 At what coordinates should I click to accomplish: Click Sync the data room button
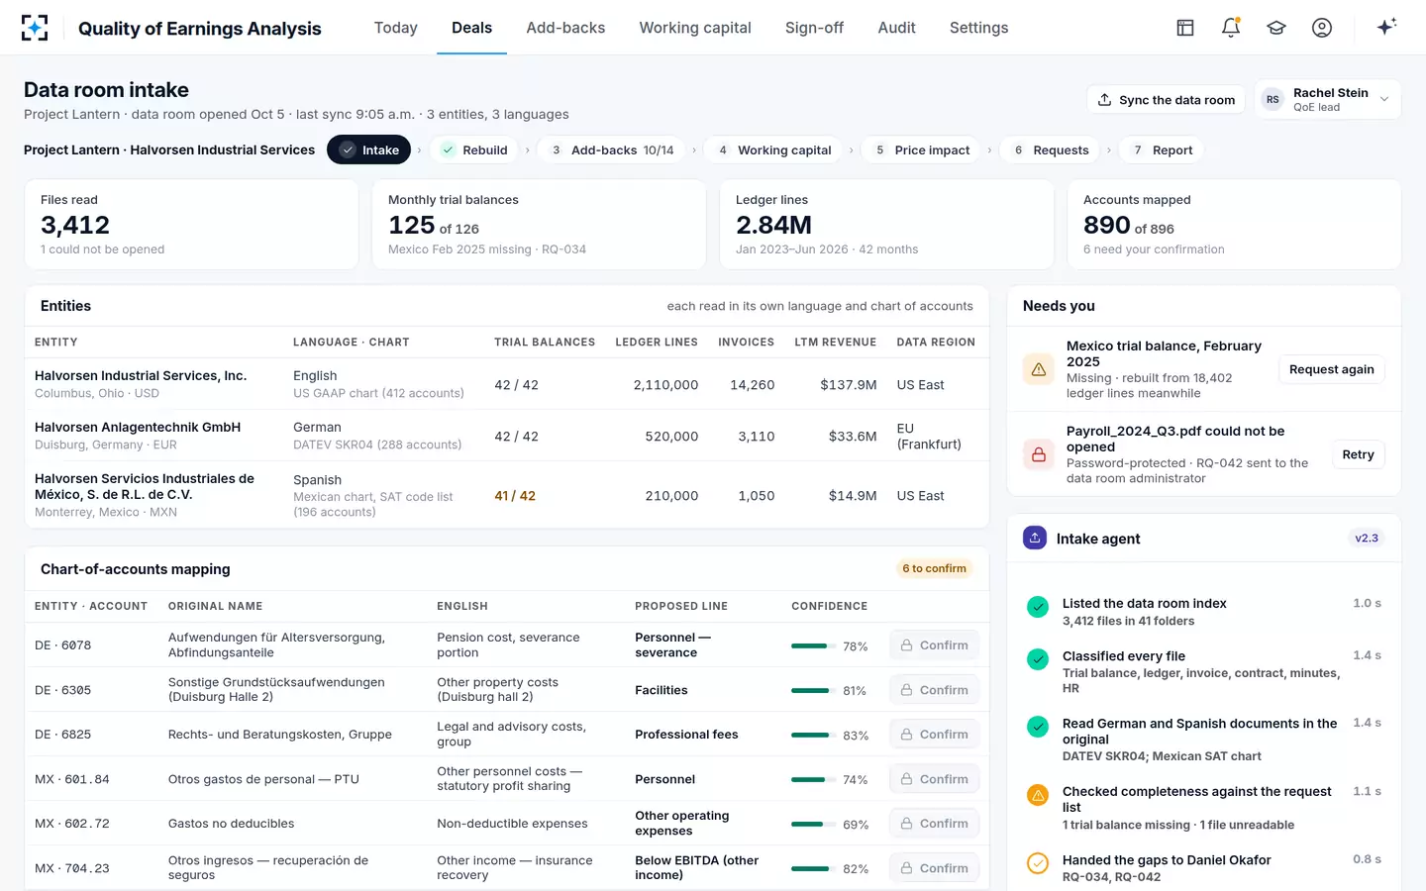(x=1166, y=100)
